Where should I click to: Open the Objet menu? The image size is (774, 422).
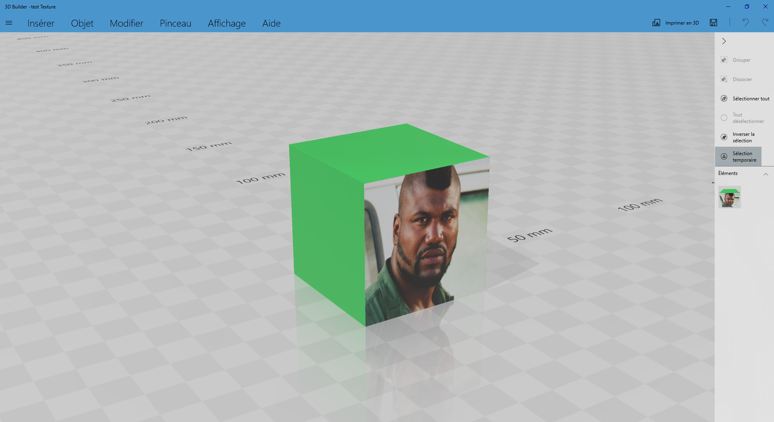(82, 23)
